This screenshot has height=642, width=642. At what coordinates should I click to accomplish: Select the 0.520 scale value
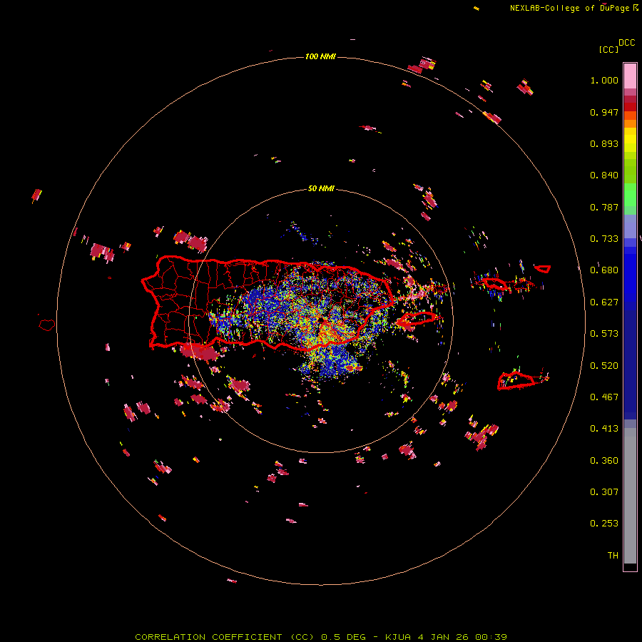pos(604,366)
